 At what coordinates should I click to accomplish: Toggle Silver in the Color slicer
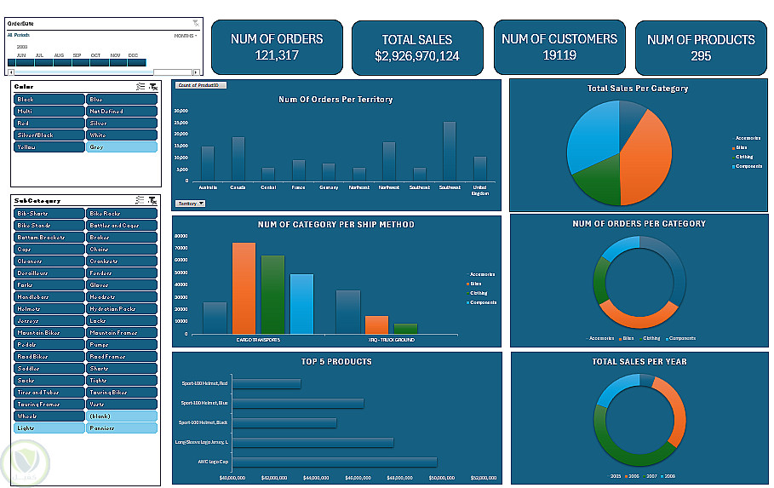(122, 123)
